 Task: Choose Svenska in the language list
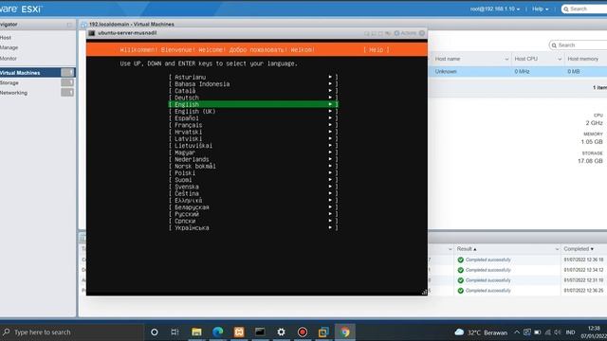tap(253, 187)
